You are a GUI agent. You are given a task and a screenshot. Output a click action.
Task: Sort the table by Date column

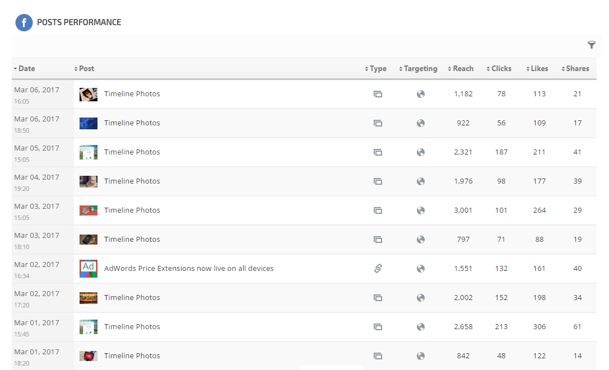pyautogui.click(x=26, y=69)
